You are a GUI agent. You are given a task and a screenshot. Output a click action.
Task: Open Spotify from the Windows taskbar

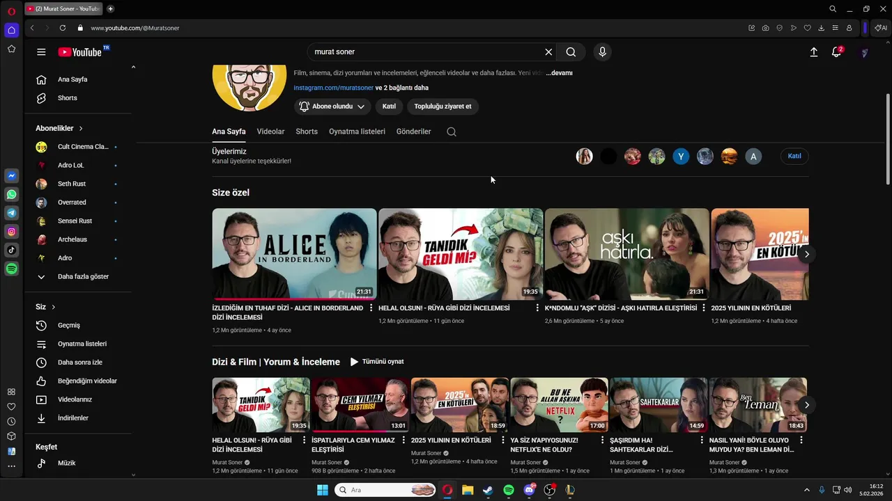point(509,490)
